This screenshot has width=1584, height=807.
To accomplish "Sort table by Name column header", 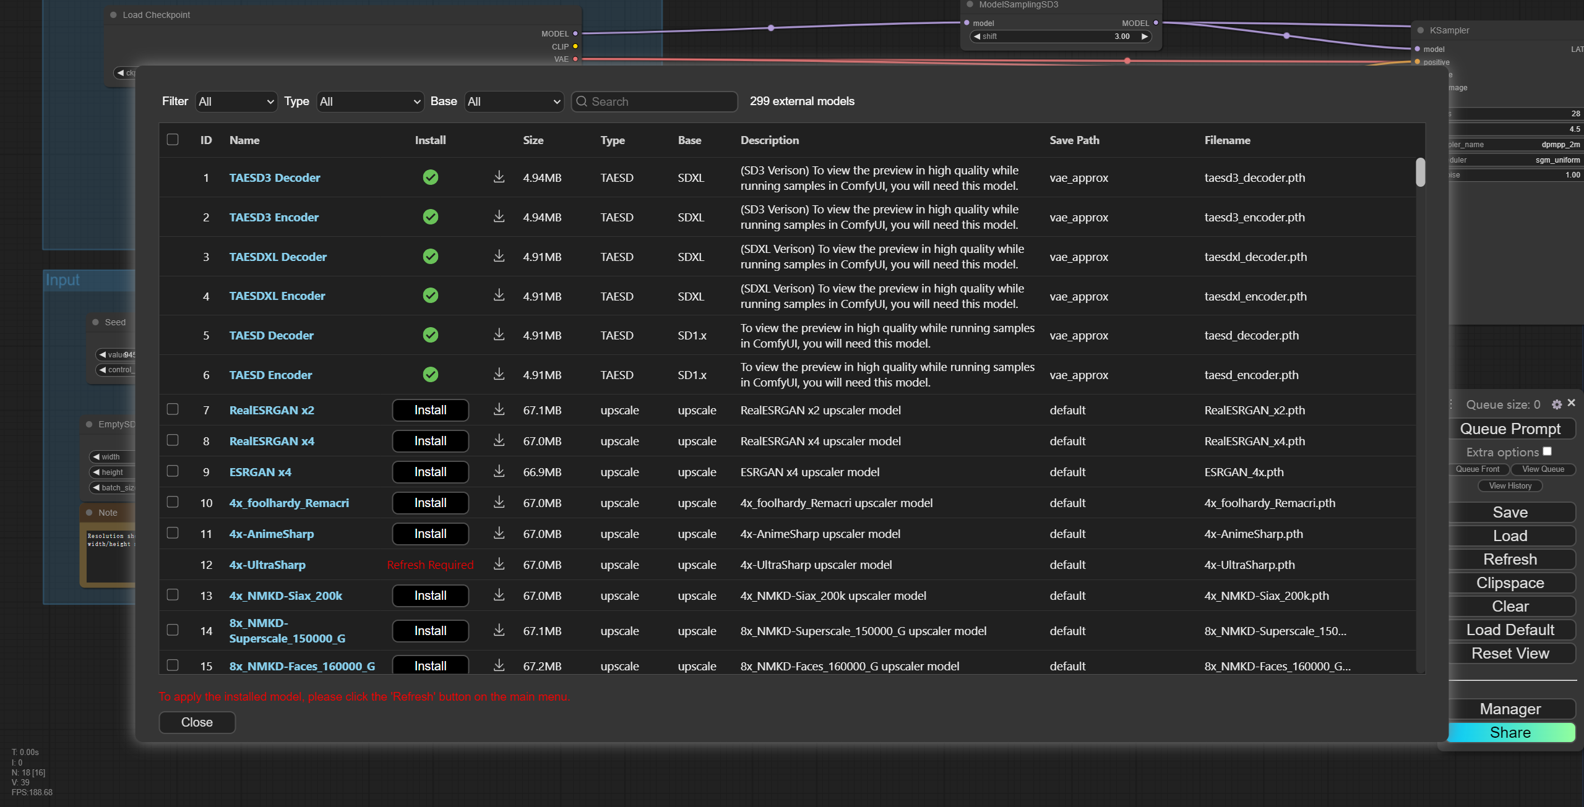I will 244,140.
